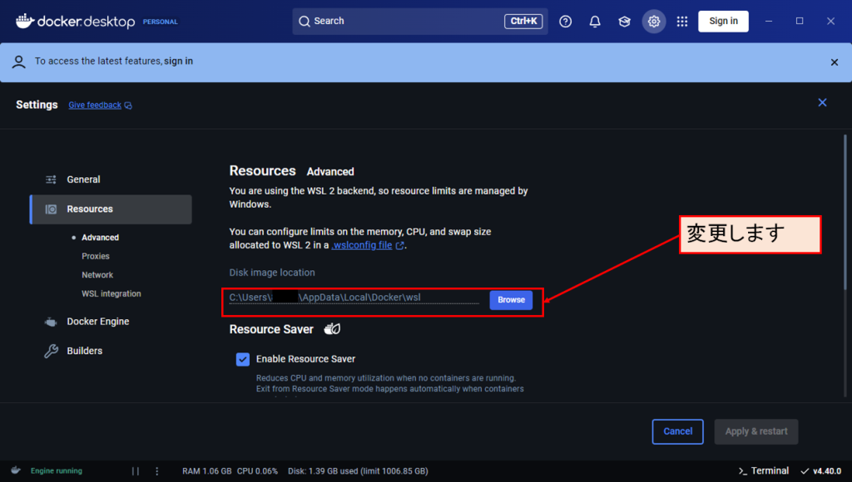Open the apps grid menu
This screenshot has width=852, height=482.
[x=682, y=21]
